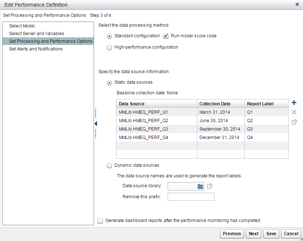Image resolution: width=303 pixels, height=241 pixels.
Task: Add a new static data source
Action: (294, 103)
